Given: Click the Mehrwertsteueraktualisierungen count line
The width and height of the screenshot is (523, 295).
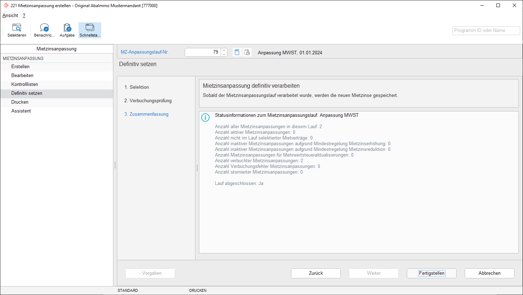Looking at the screenshot, I should click(284, 155).
